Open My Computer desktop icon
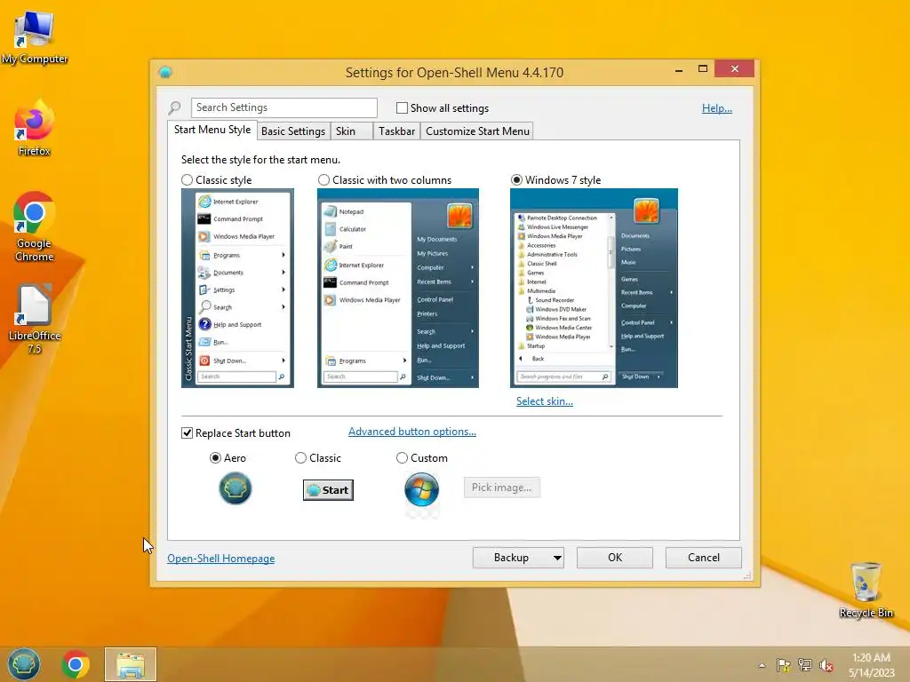 click(x=35, y=37)
